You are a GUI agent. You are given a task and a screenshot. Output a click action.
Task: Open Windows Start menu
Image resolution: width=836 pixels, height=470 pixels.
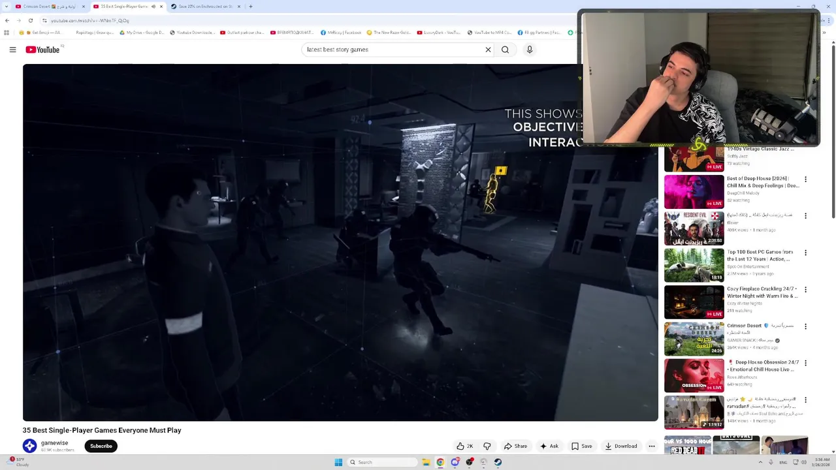click(x=338, y=462)
